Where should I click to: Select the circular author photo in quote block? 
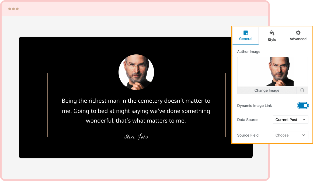tap(136, 72)
